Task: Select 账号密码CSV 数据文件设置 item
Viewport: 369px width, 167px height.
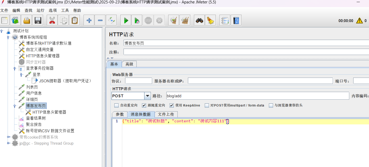Action: 50,131
